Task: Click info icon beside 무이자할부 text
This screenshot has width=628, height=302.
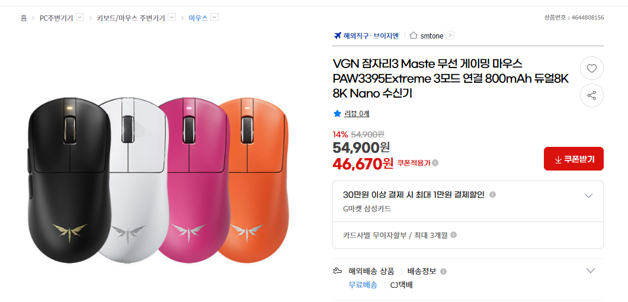Action: click(x=454, y=235)
